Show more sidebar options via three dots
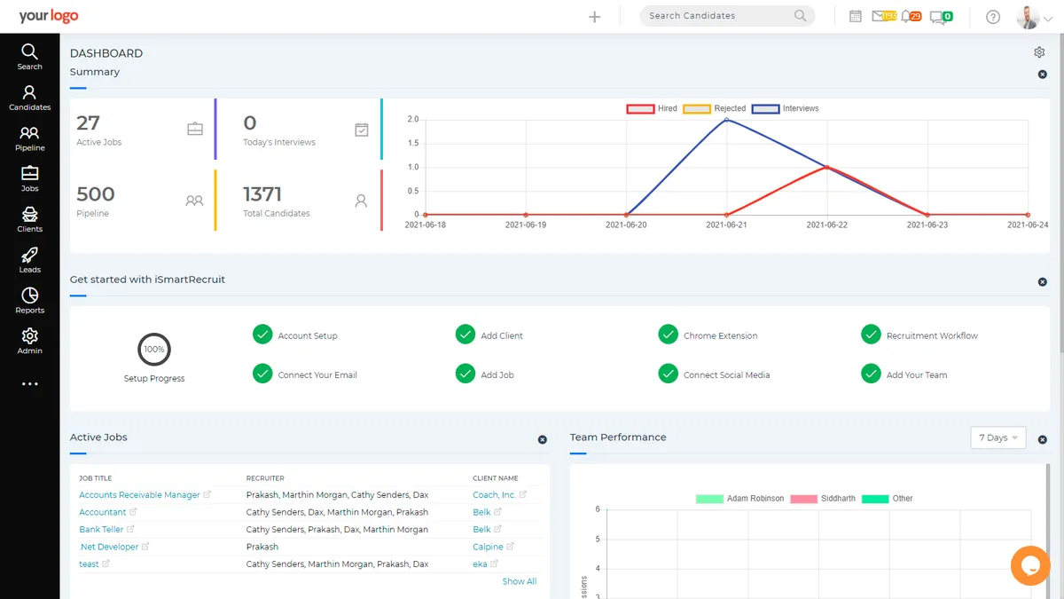 point(29,384)
